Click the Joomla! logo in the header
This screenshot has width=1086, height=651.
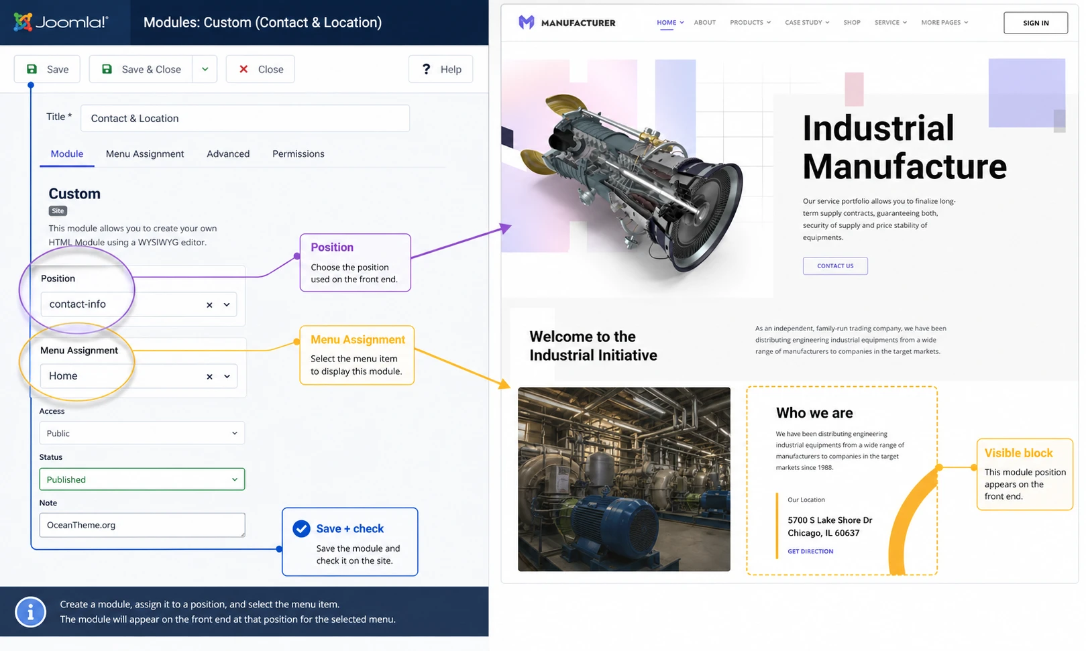[x=61, y=22]
